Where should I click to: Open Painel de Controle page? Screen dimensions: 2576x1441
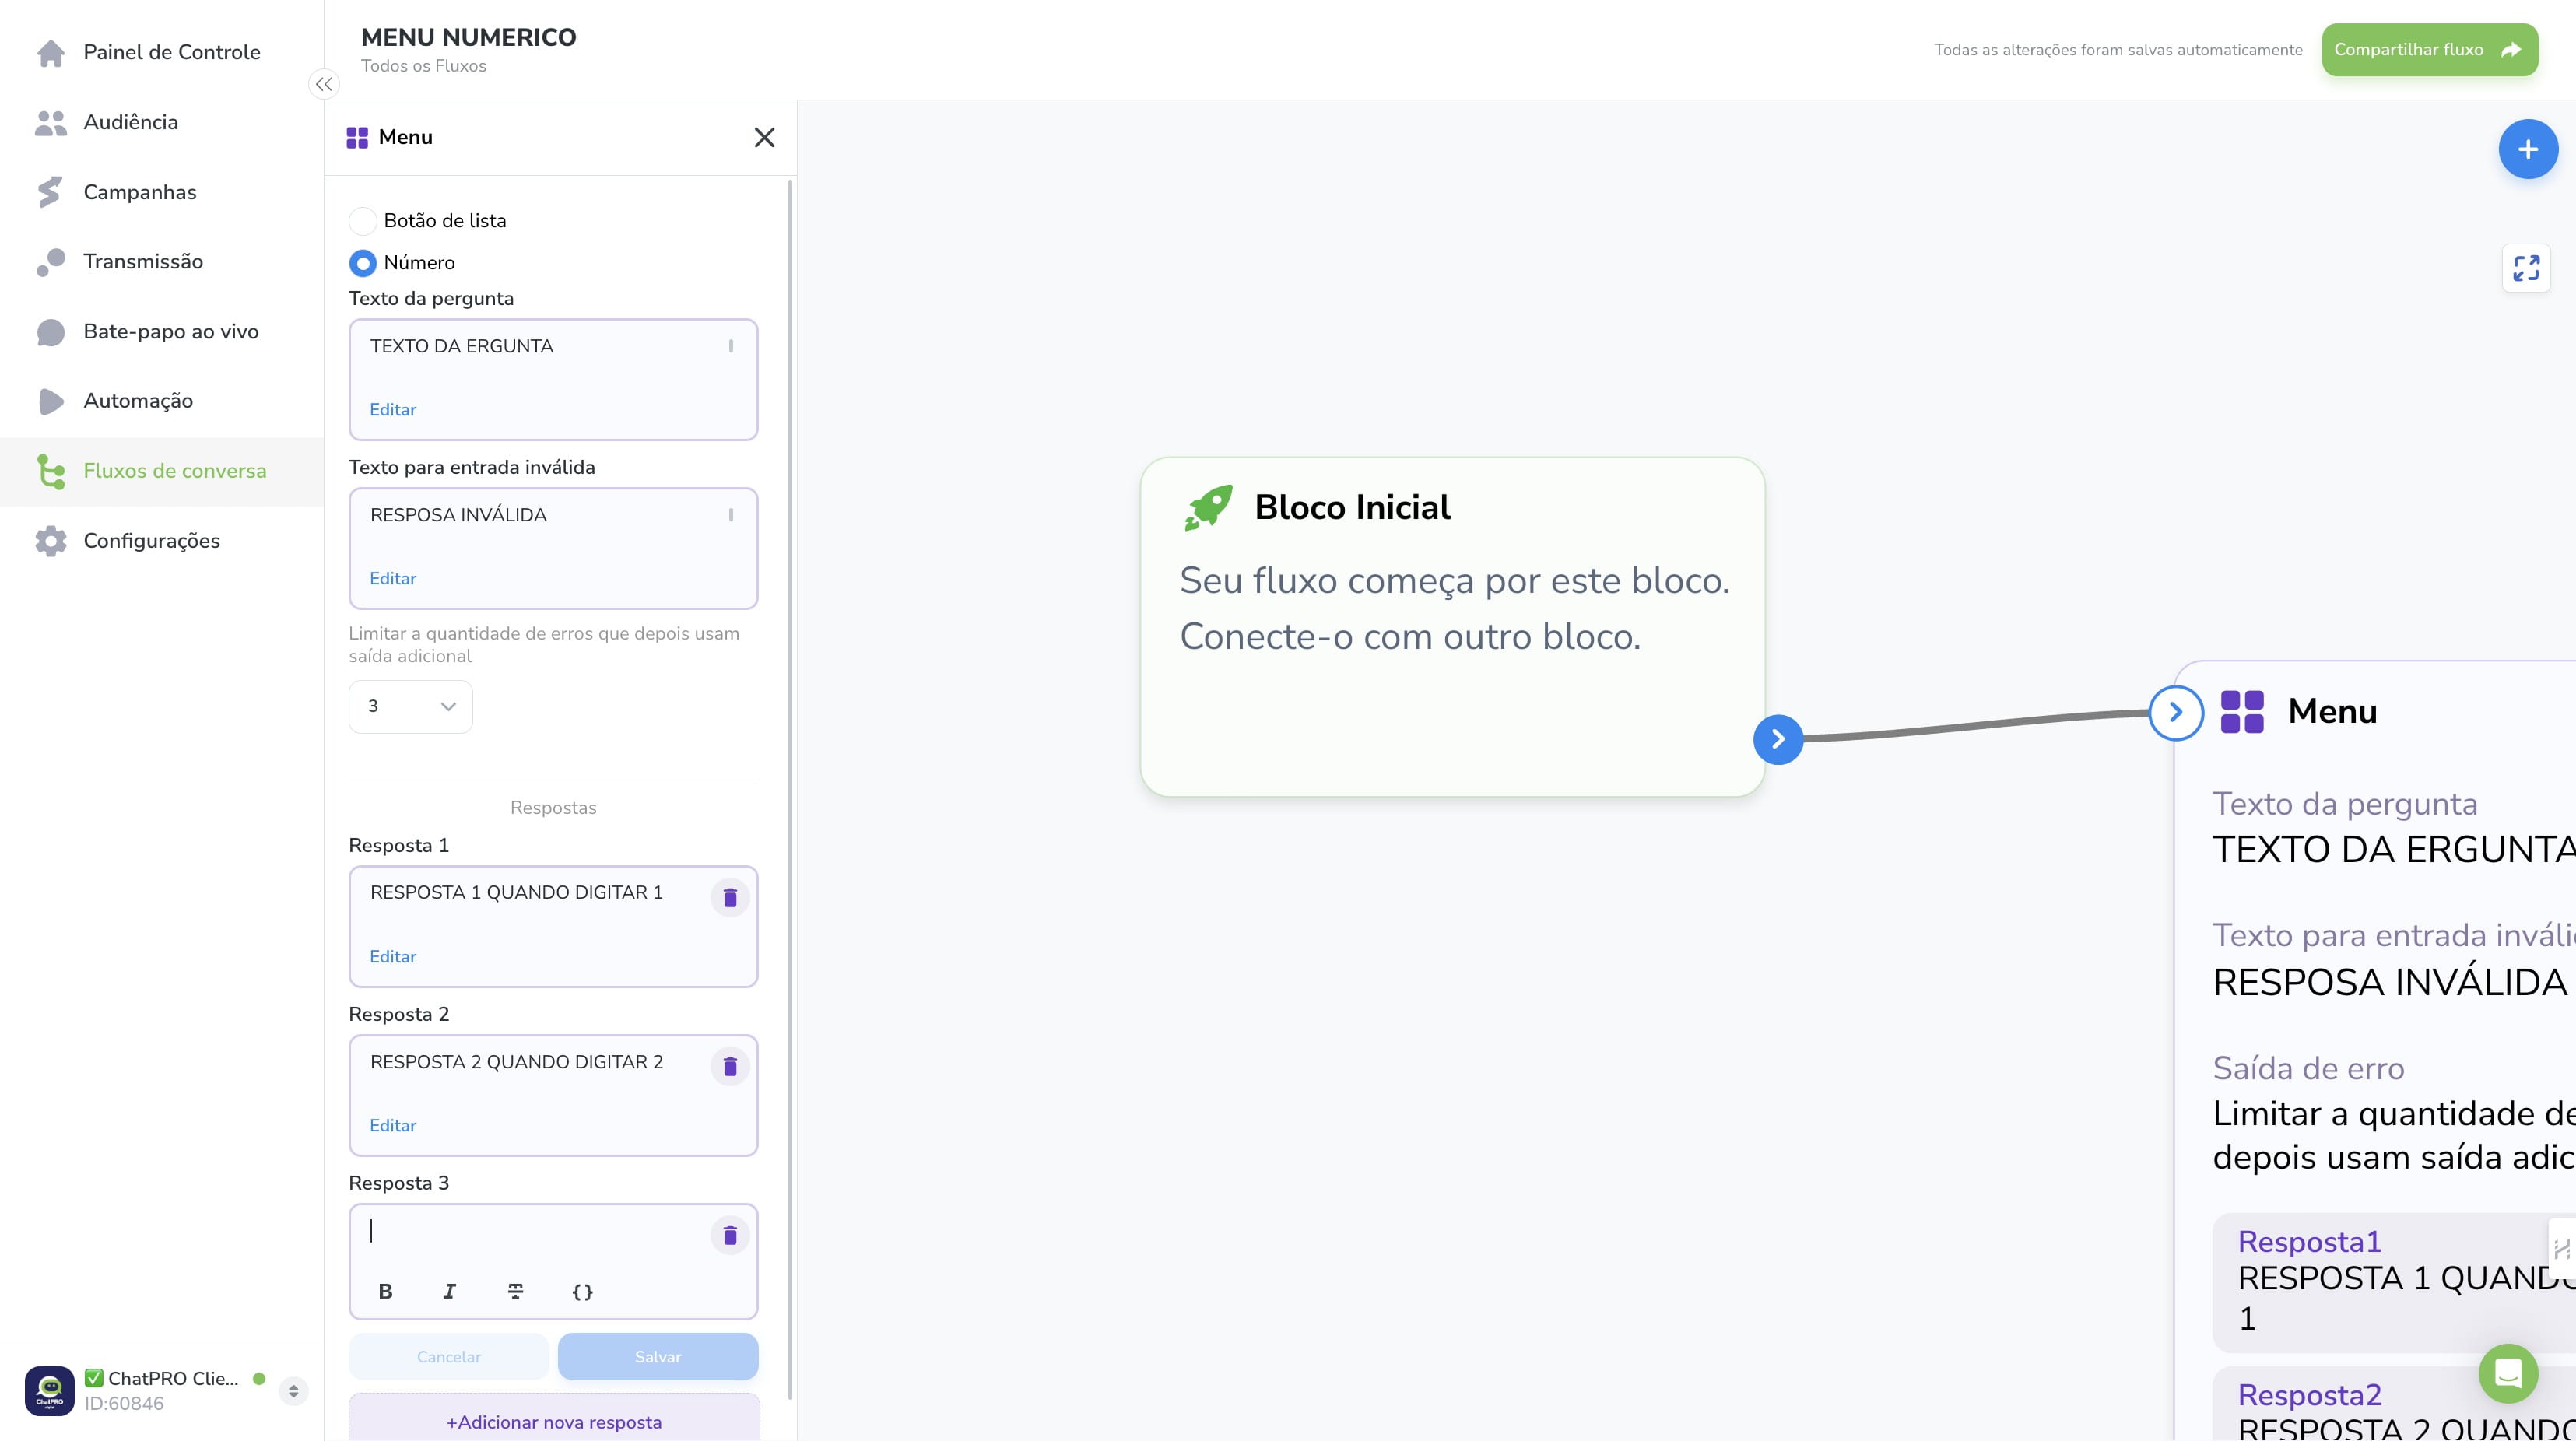[x=172, y=52]
